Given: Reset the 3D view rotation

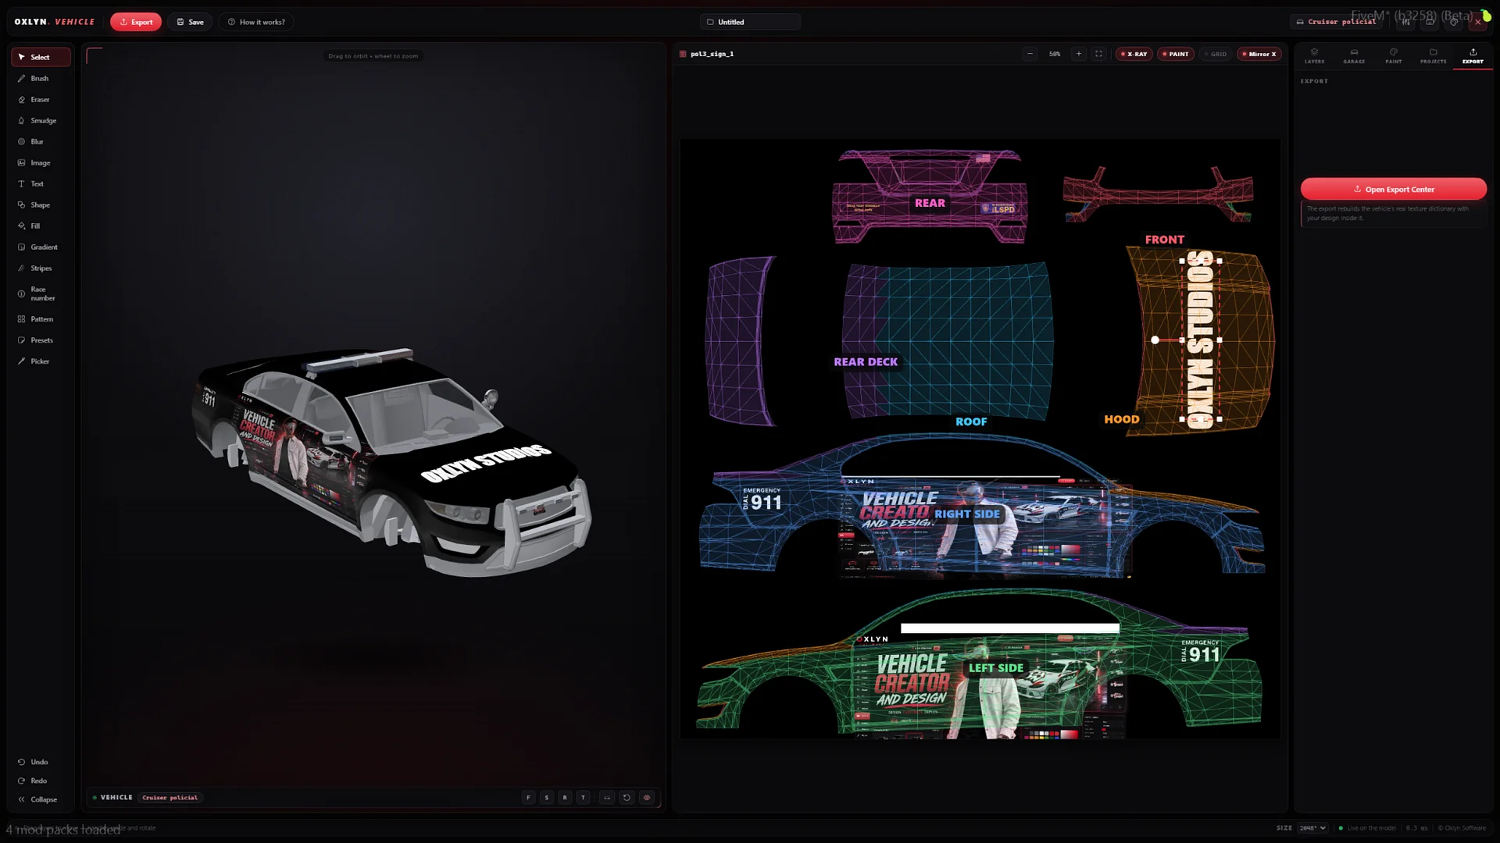Looking at the screenshot, I should click(x=627, y=797).
